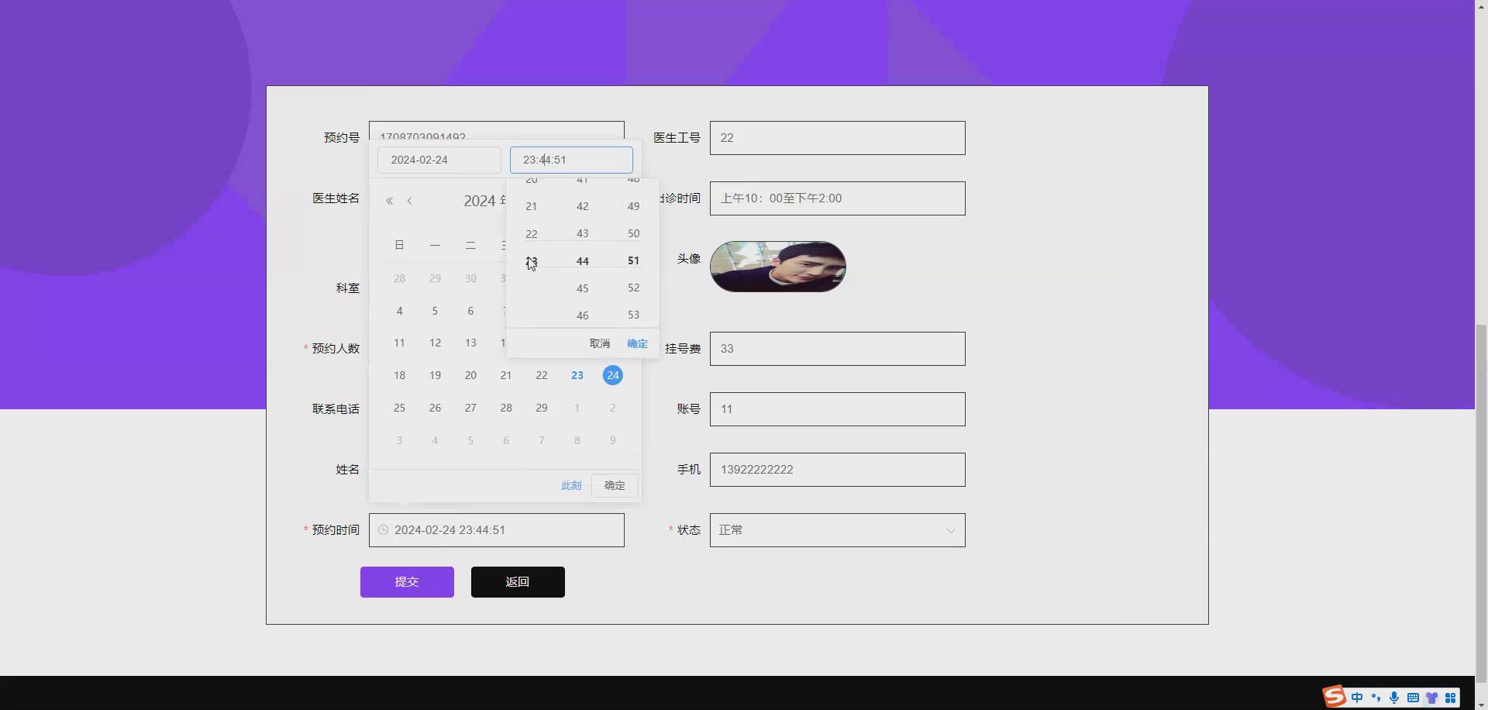1488x710 pixels.
Task: Pick grayed next-month day 9
Action: [x=613, y=440]
